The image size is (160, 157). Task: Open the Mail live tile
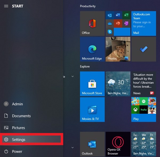point(144,23)
